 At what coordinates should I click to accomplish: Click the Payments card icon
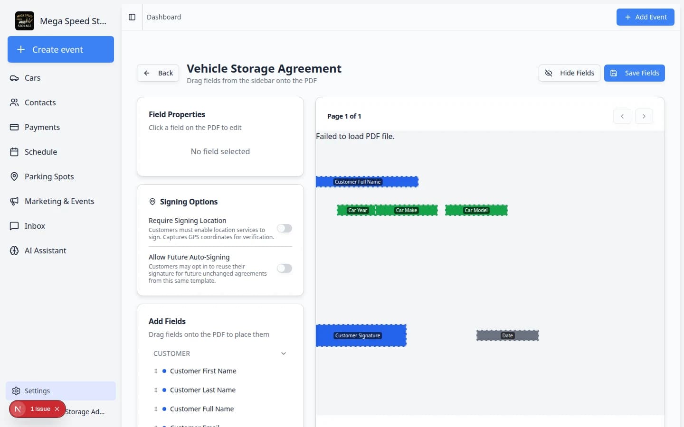click(x=14, y=127)
